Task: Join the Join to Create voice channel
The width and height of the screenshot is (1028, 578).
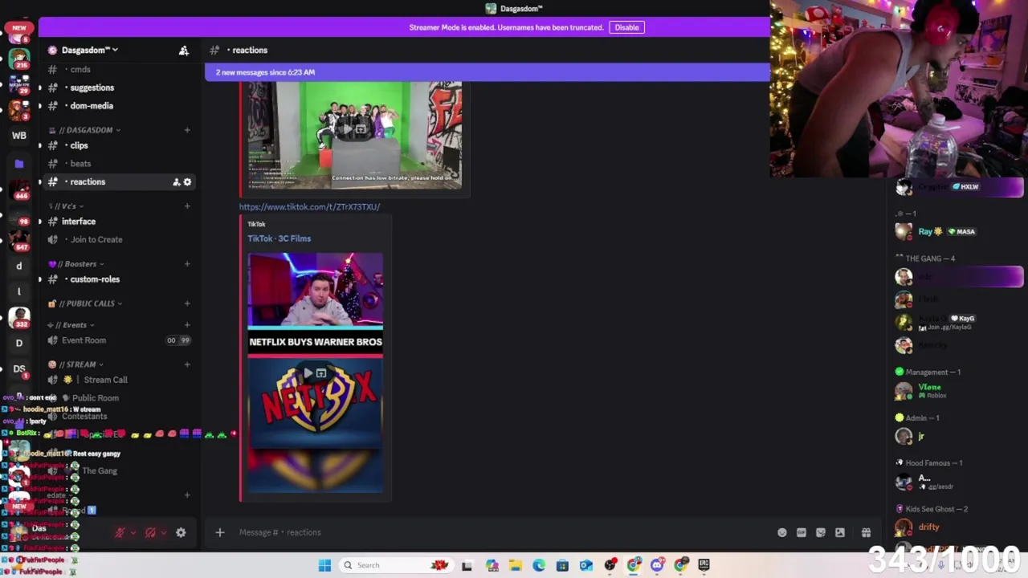Action: [119, 240]
